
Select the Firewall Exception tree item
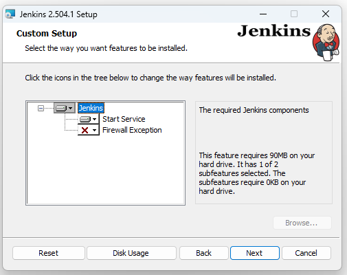(132, 130)
